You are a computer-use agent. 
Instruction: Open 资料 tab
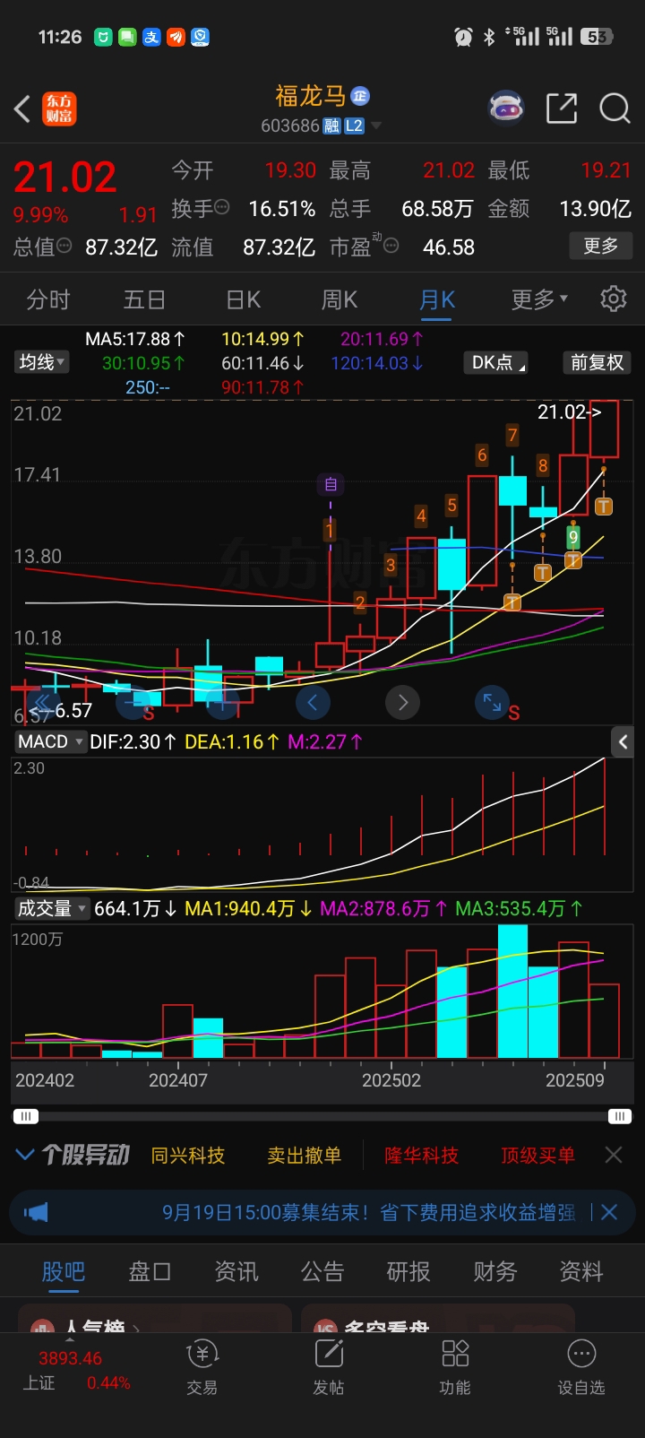point(581,1271)
